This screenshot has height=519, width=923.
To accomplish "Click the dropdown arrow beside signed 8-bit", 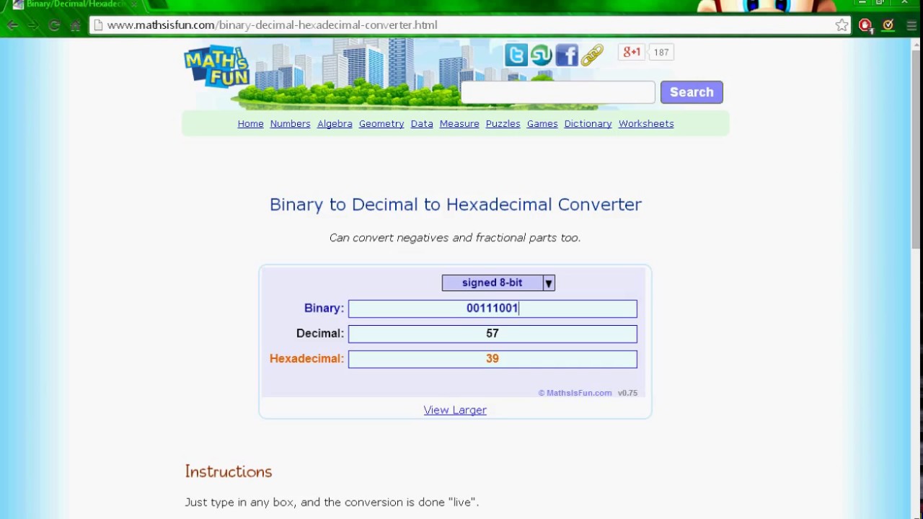I will [x=549, y=283].
